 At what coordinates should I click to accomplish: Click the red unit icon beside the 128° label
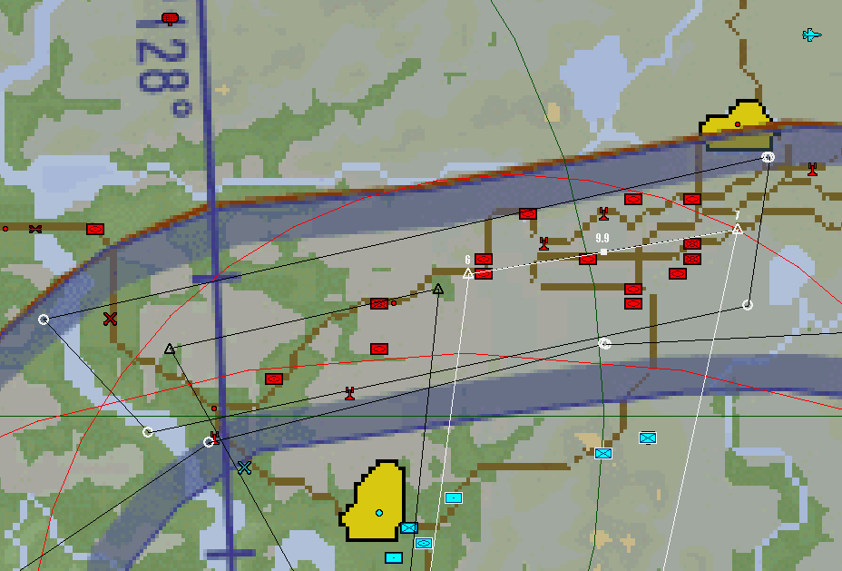[170, 19]
